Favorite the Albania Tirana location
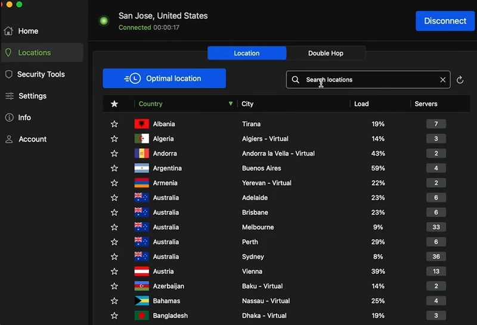Image resolution: width=477 pixels, height=325 pixels. point(114,124)
